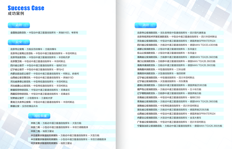Select the 中铁二局 大型方舱 row
The height and width of the screenshot is (149, 232).
pyautogui.click(x=72, y=123)
